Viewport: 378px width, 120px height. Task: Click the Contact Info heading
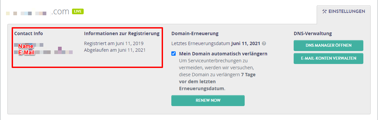pos(28,33)
